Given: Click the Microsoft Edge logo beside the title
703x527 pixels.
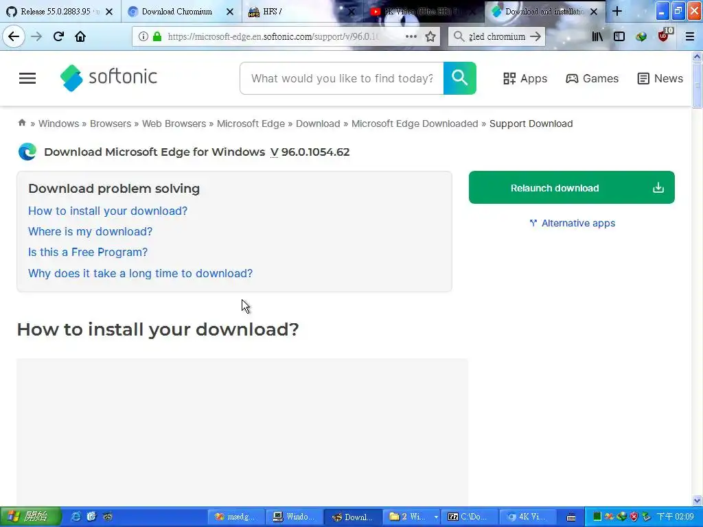Looking at the screenshot, I should coord(27,152).
